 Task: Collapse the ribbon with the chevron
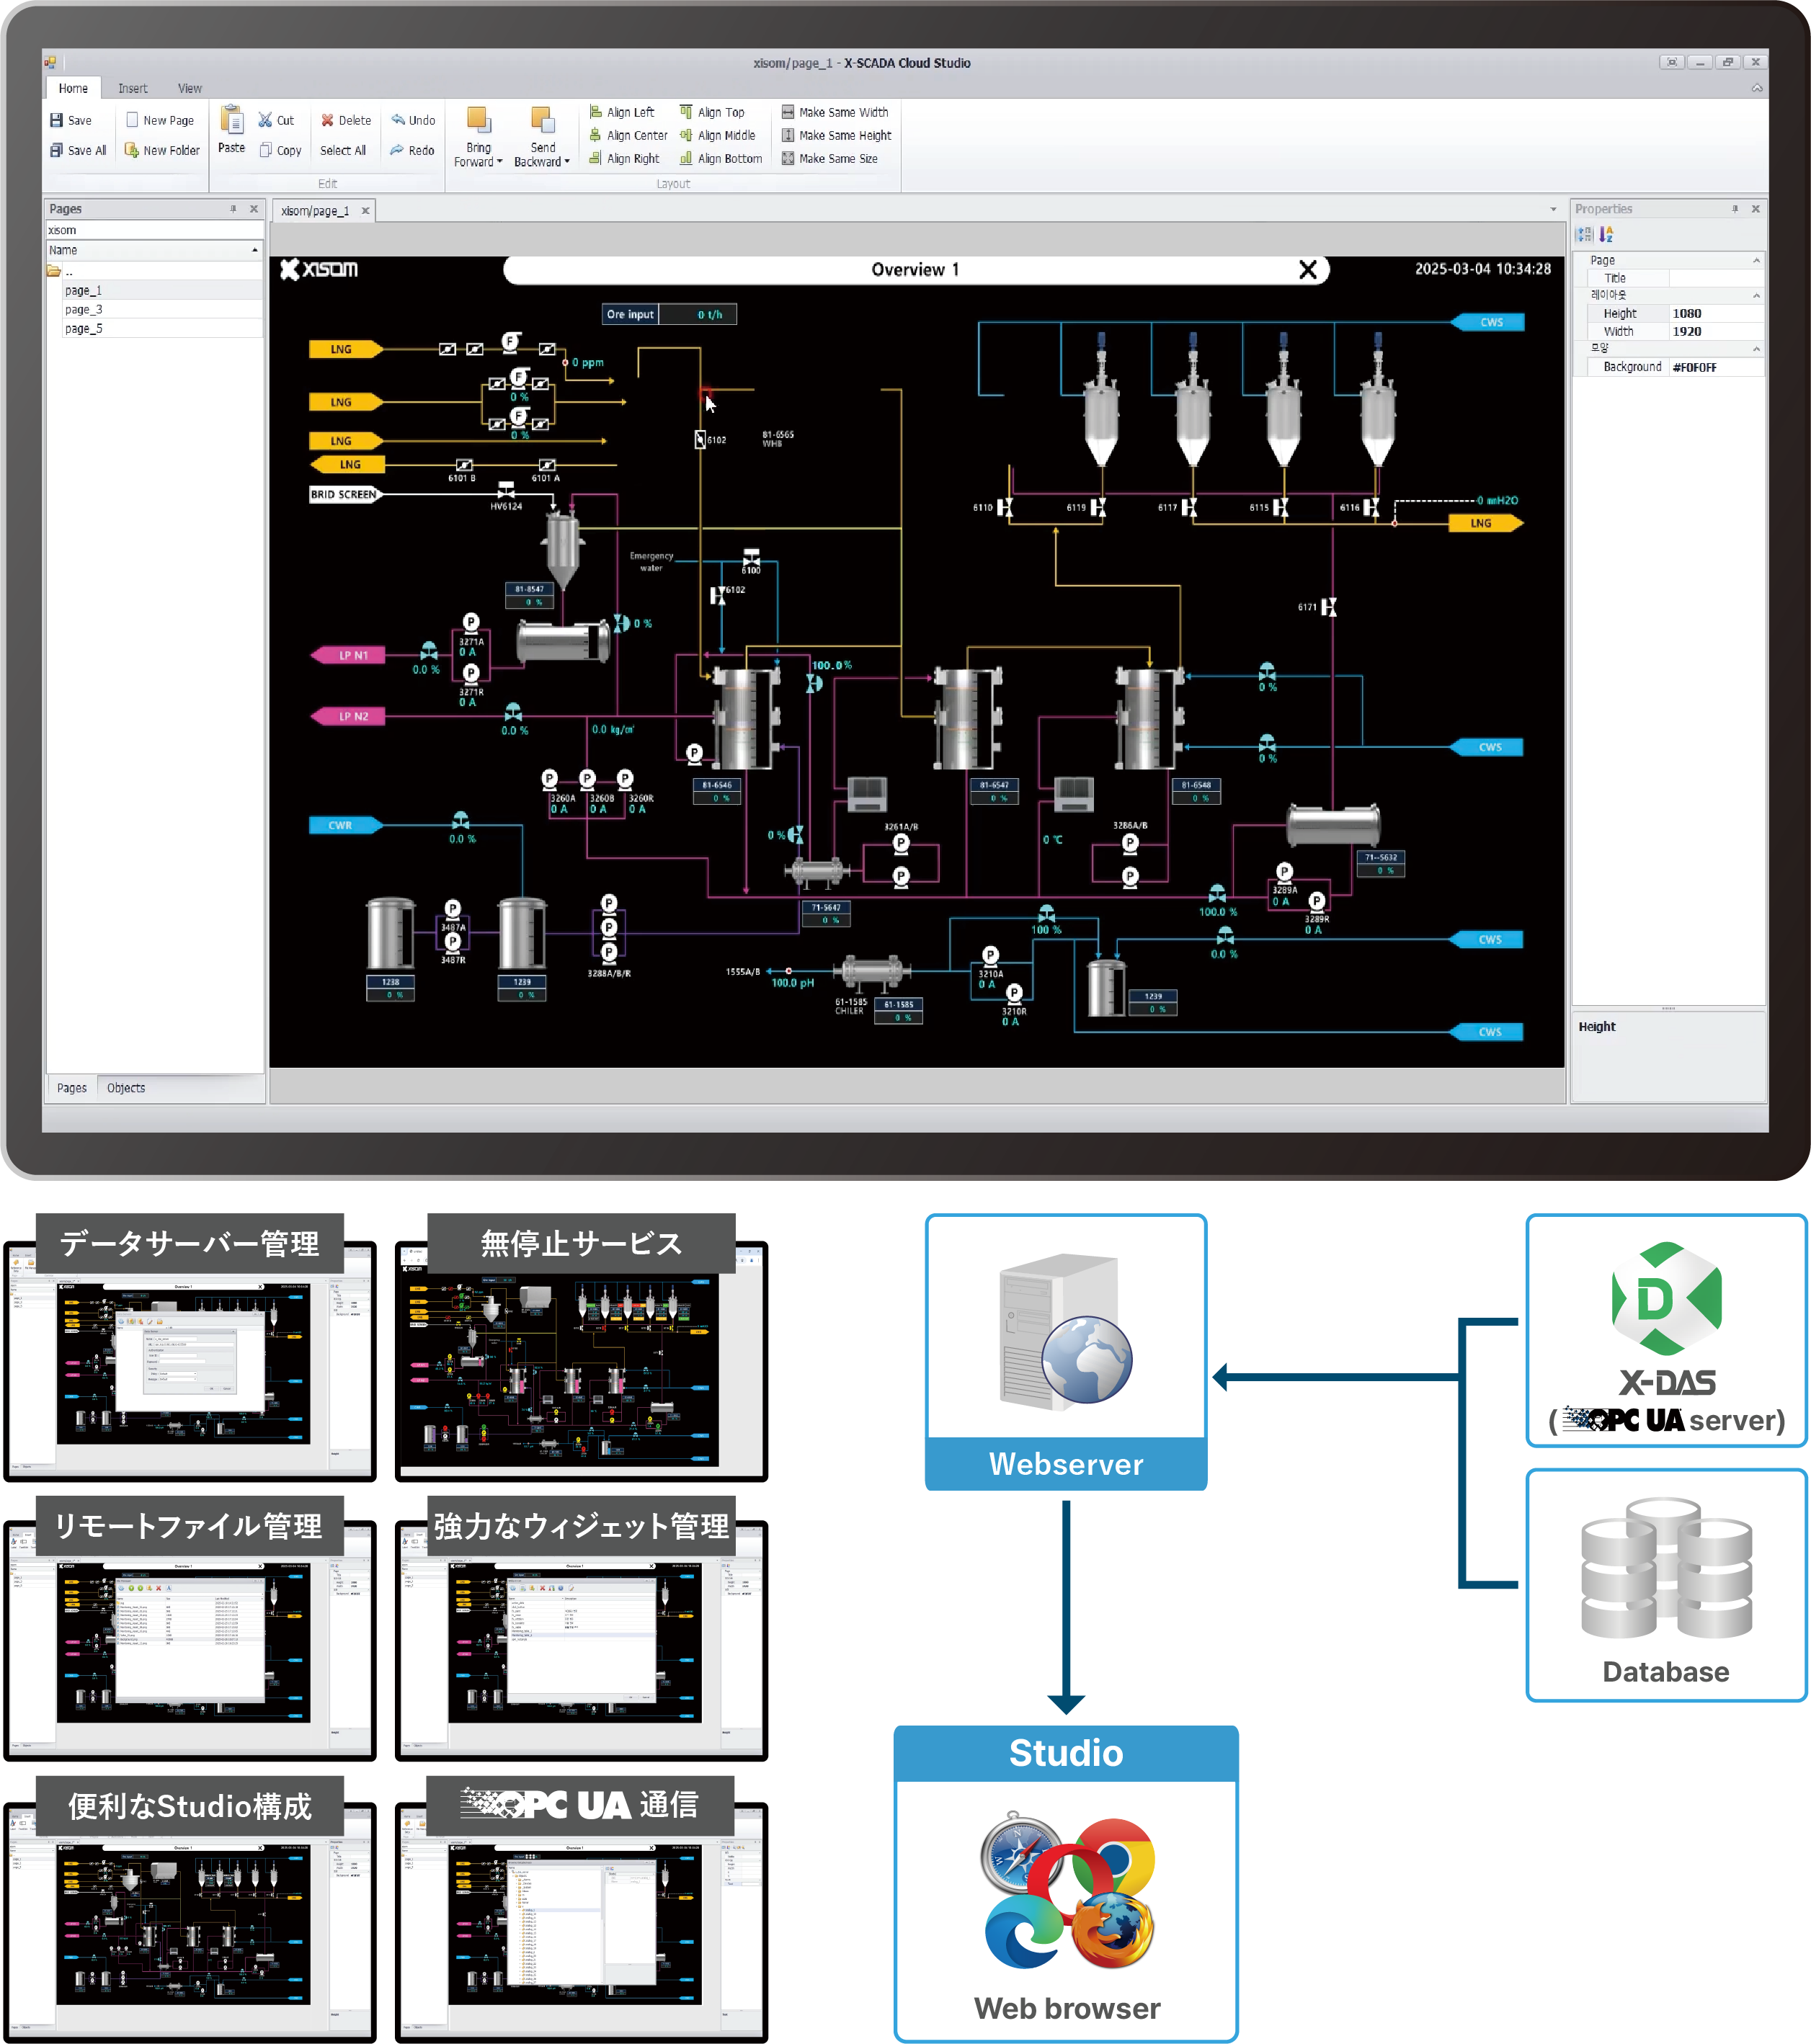pyautogui.click(x=1757, y=88)
